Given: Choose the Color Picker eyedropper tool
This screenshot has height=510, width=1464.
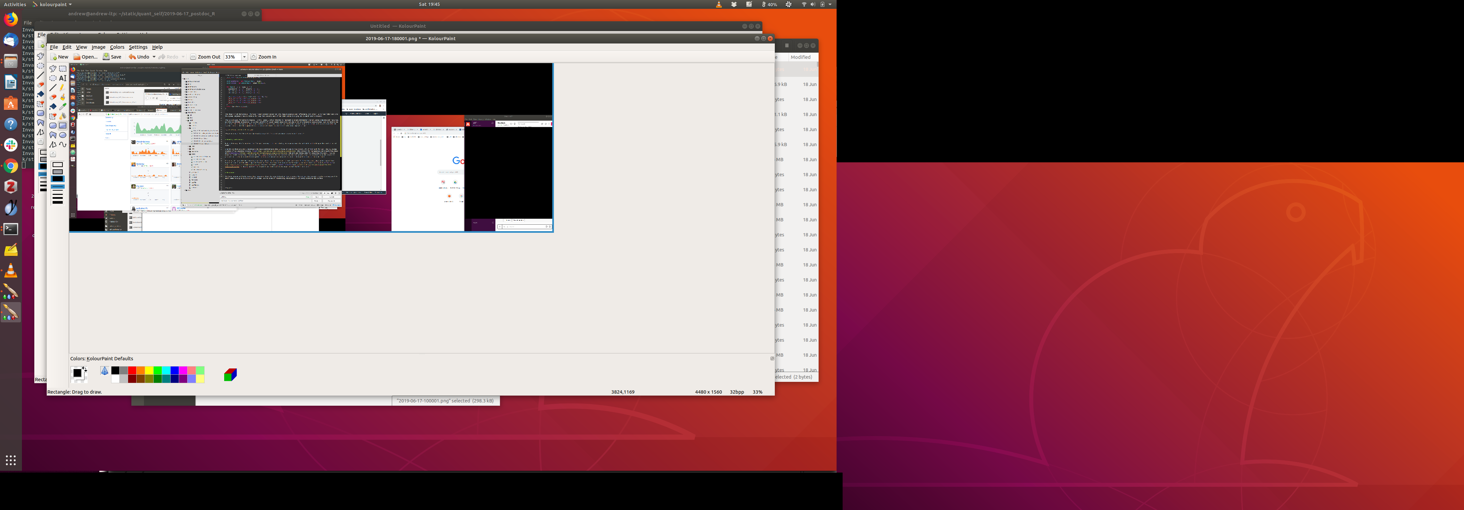Looking at the screenshot, I should pos(62,106).
